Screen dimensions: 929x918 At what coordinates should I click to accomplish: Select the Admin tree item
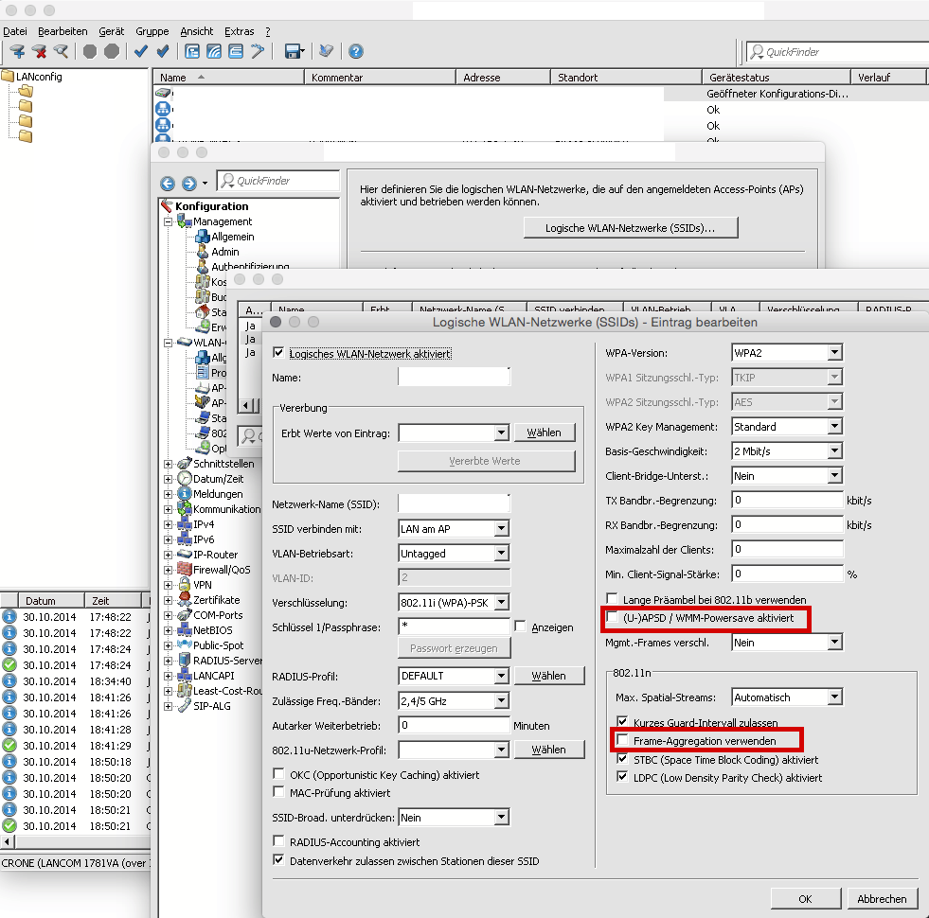coord(225,252)
